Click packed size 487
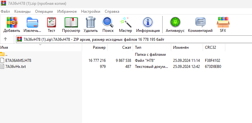This screenshot has width=252, height=123. (128, 67)
